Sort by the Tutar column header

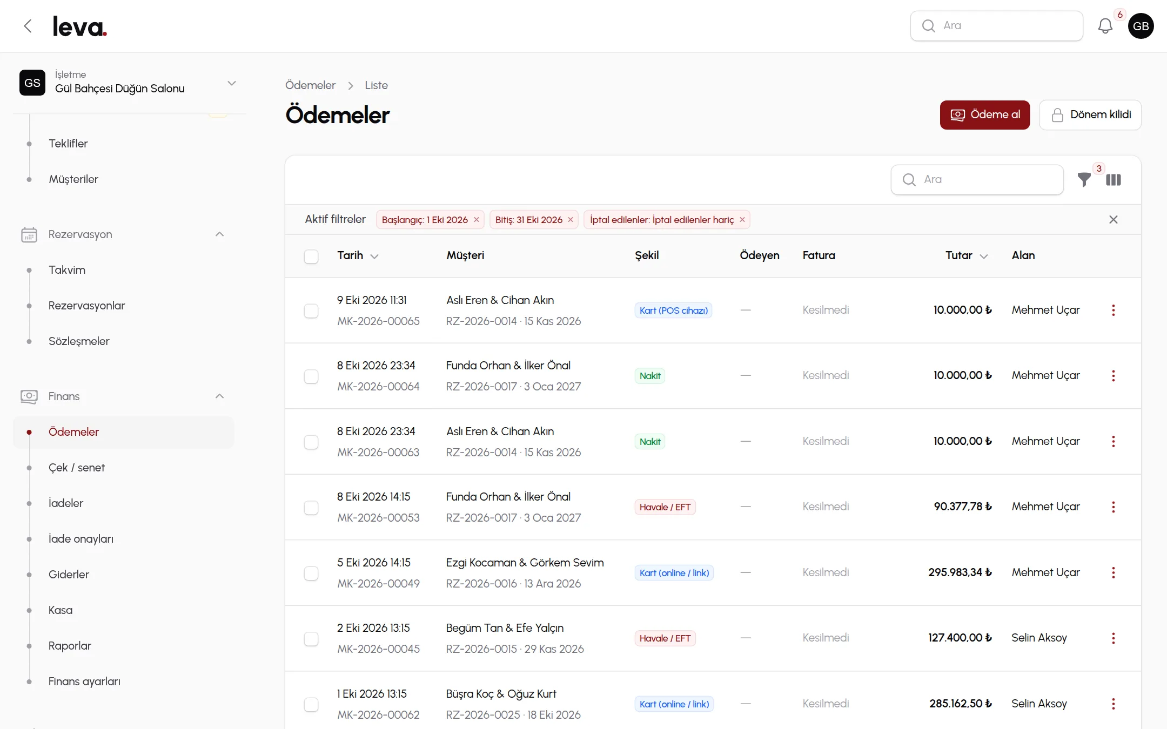[967, 255]
